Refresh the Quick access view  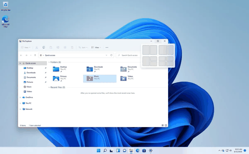tap(111, 55)
